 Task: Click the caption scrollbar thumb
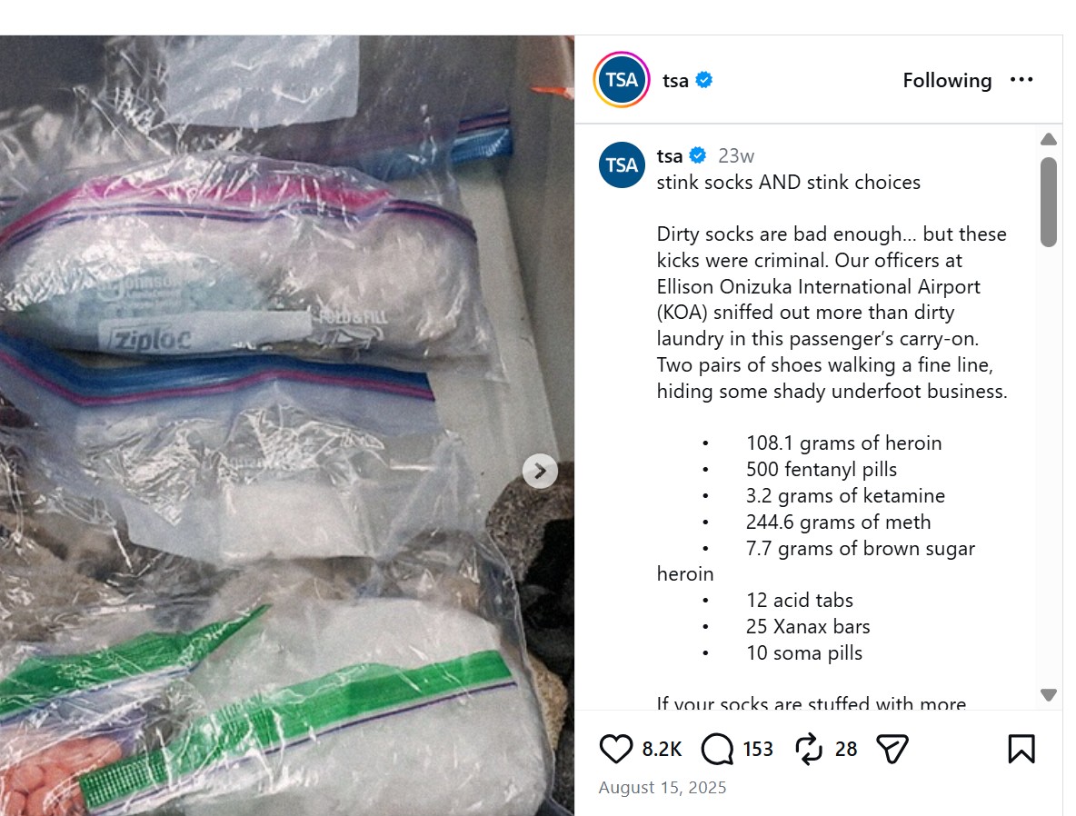1049,202
